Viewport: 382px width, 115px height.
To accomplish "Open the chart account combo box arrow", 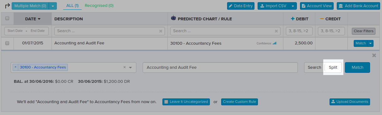I will click(130, 67).
